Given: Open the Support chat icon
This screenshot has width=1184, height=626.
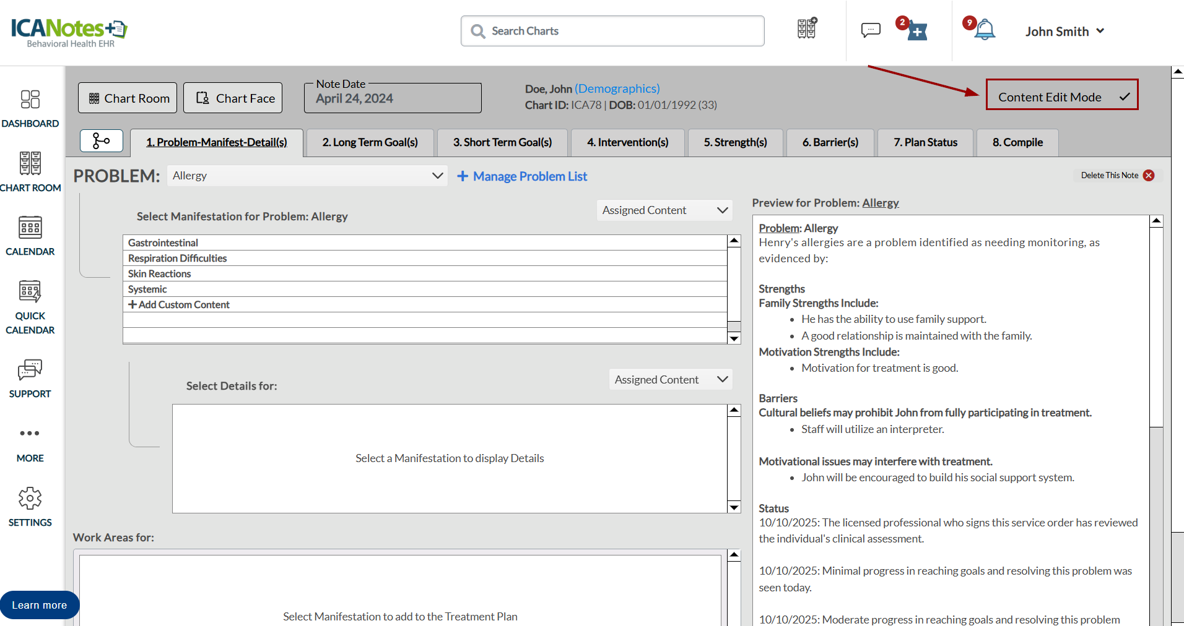Looking at the screenshot, I should click(x=30, y=370).
